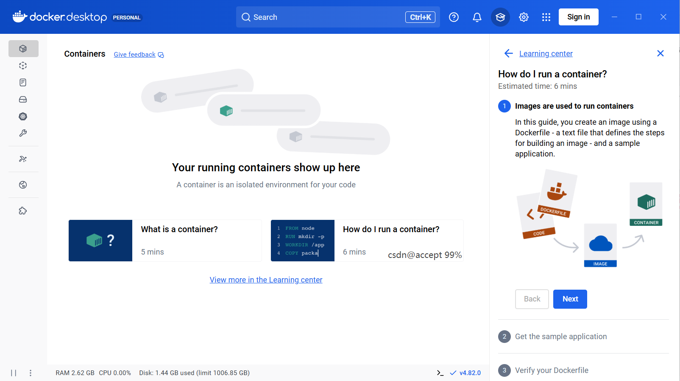Image resolution: width=680 pixels, height=381 pixels.
Task: Click the Next button in guide
Action: pos(570,299)
